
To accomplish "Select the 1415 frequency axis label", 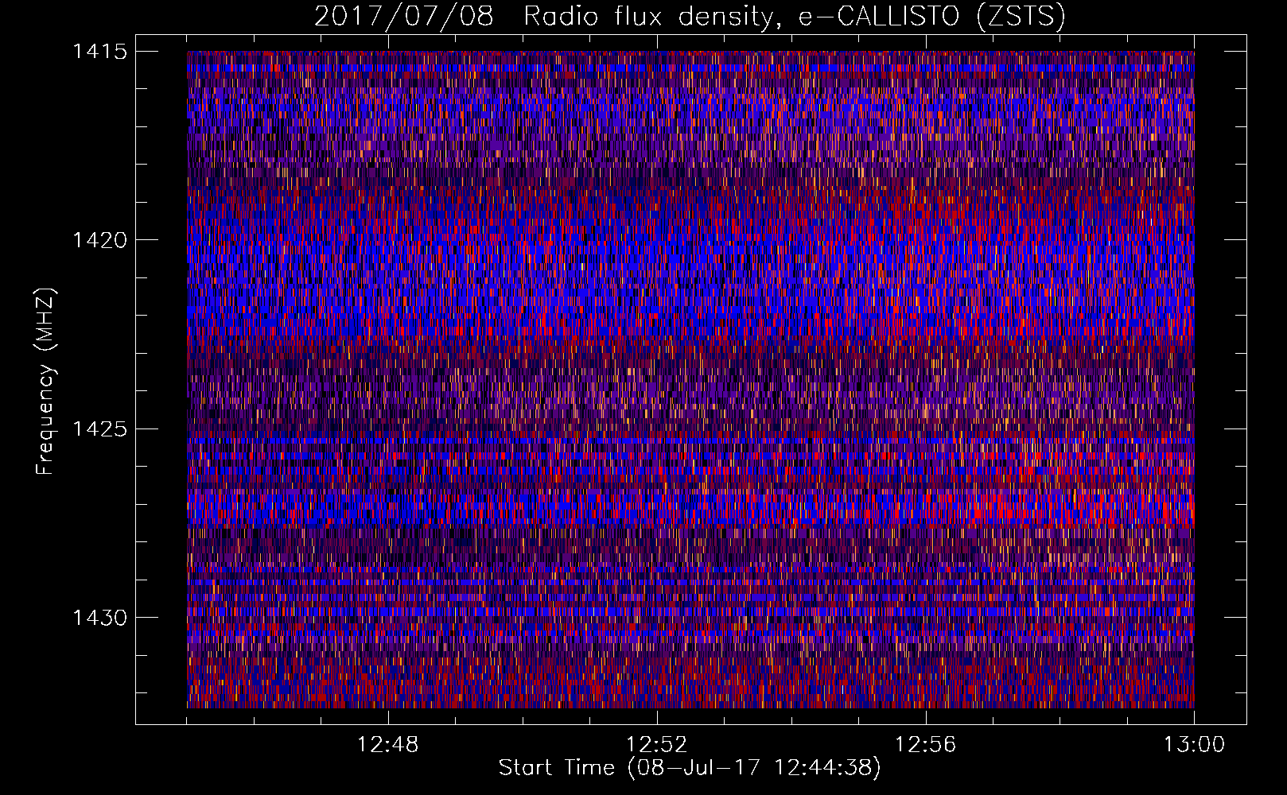I will tap(99, 52).
